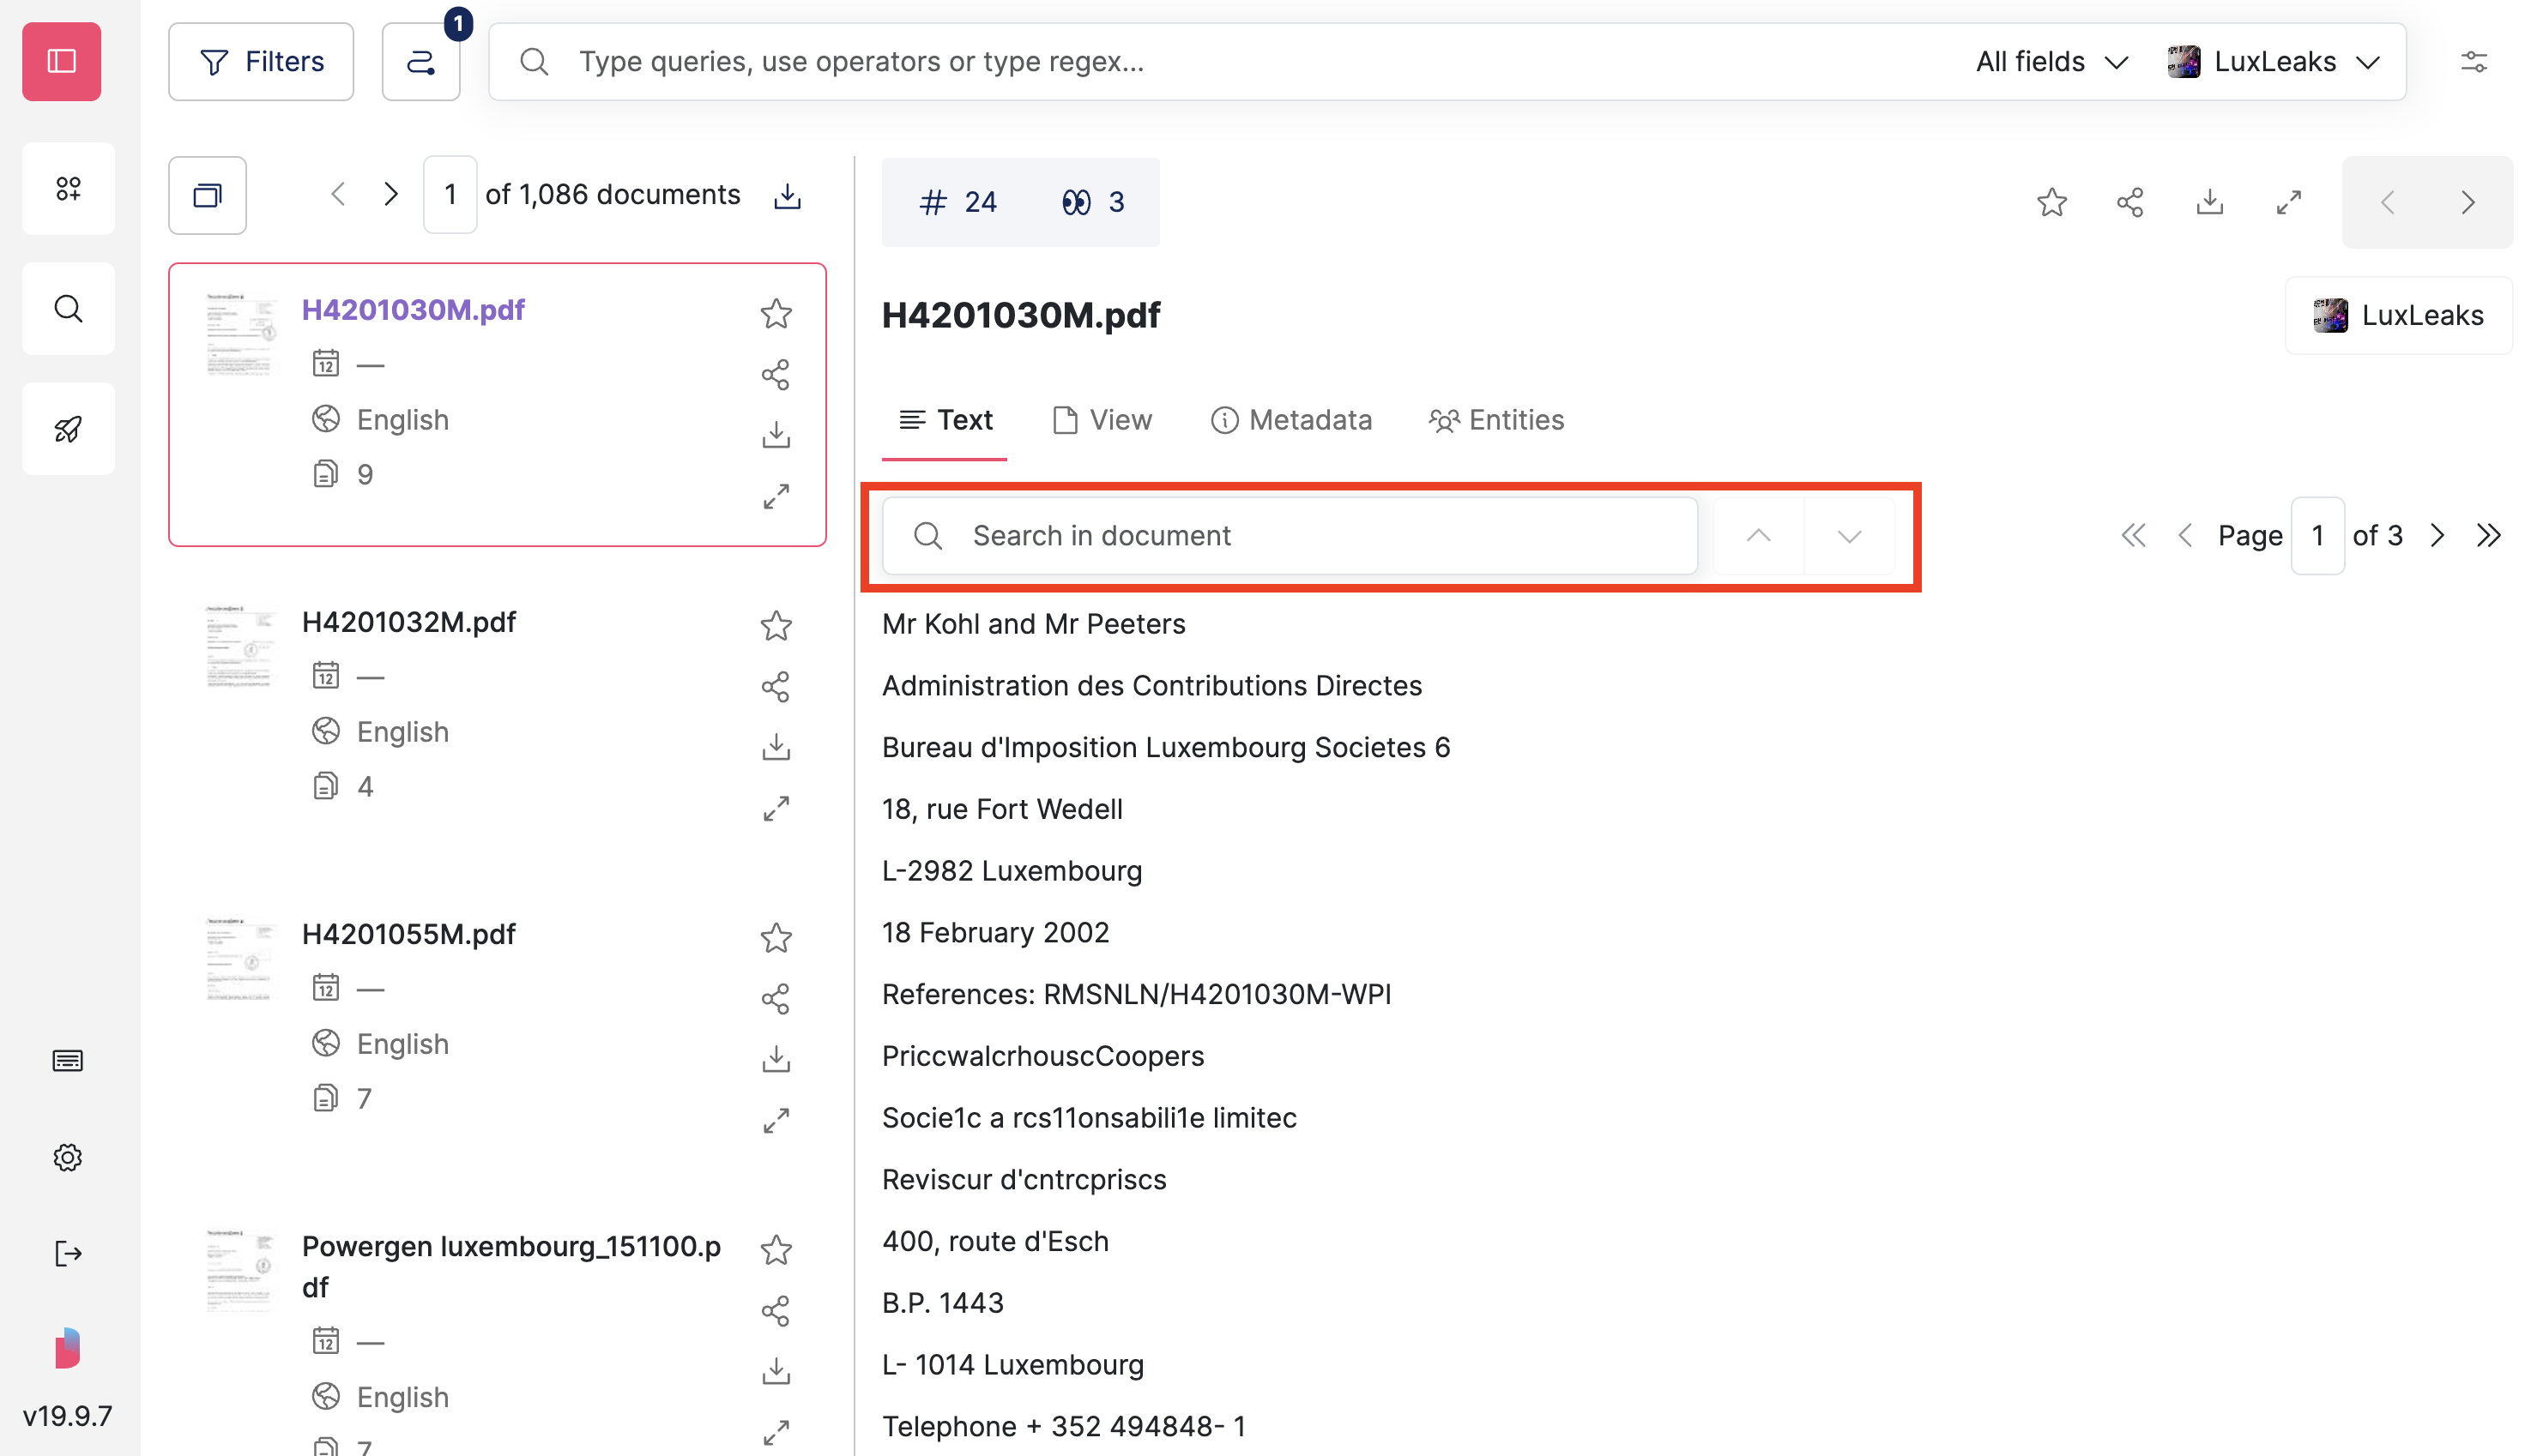
Task: Open the Filters button
Action: pyautogui.click(x=261, y=61)
